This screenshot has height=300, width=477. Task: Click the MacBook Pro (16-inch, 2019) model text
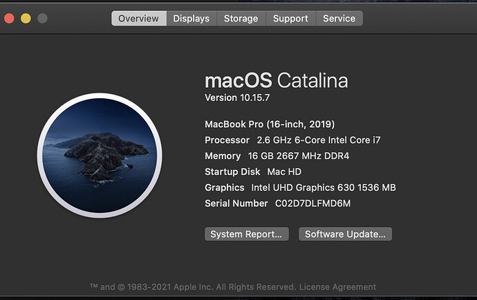pyautogui.click(x=270, y=124)
